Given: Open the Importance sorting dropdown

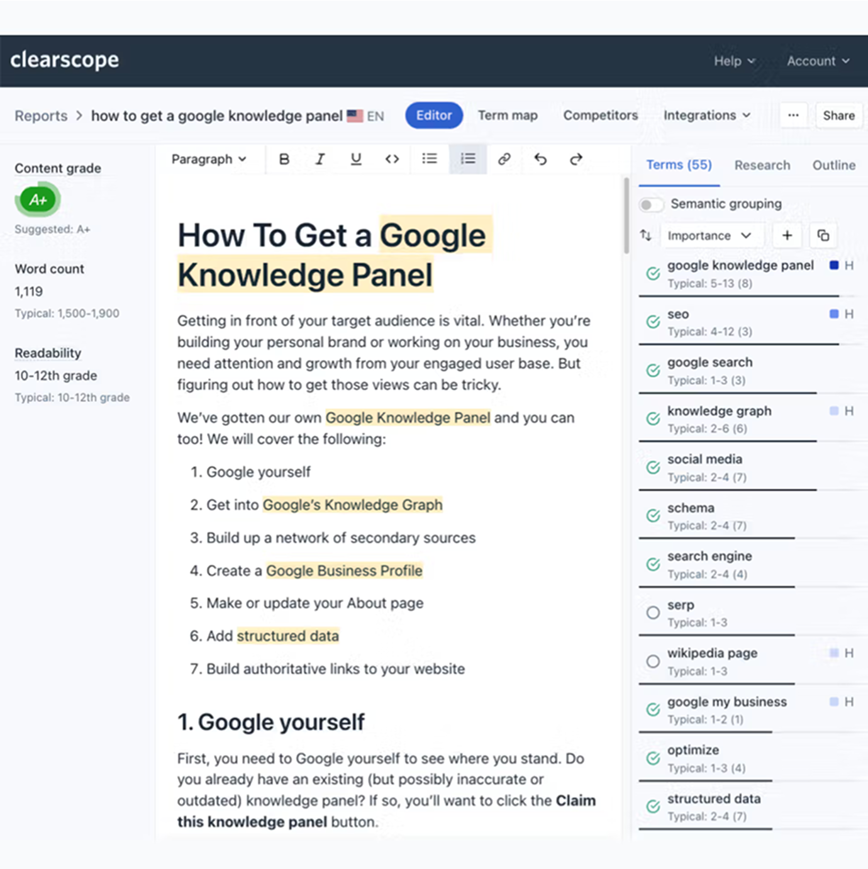Looking at the screenshot, I should 711,235.
